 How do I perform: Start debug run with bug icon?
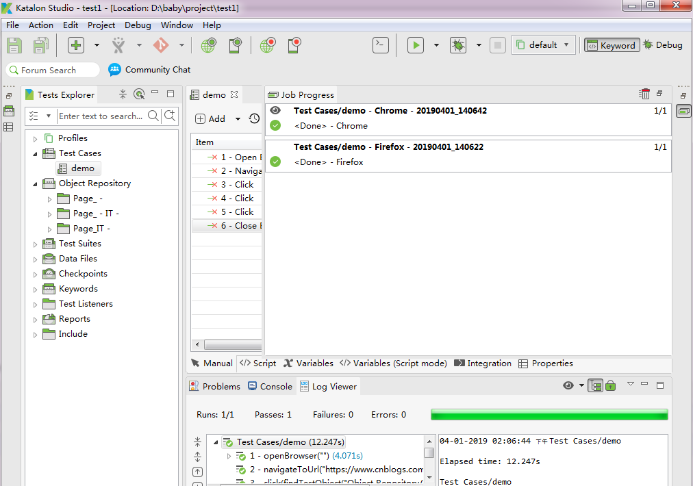point(458,45)
